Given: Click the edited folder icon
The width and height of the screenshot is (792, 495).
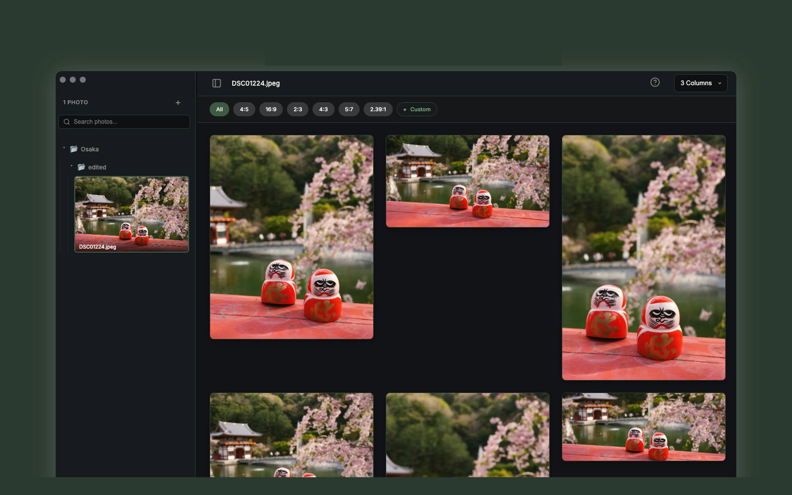Looking at the screenshot, I should click(x=82, y=167).
